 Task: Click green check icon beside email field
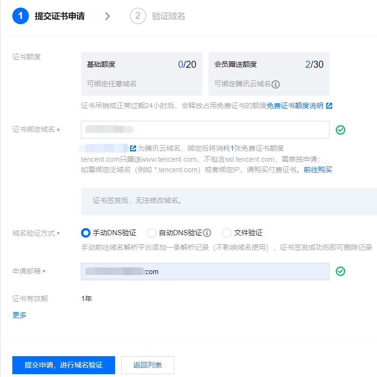click(341, 271)
